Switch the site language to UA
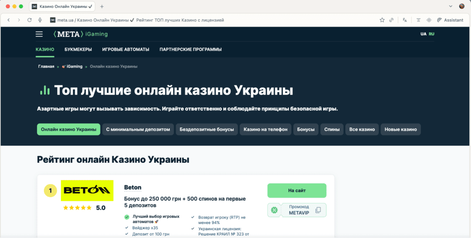Image resolution: width=471 pixels, height=238 pixels. pos(423,34)
